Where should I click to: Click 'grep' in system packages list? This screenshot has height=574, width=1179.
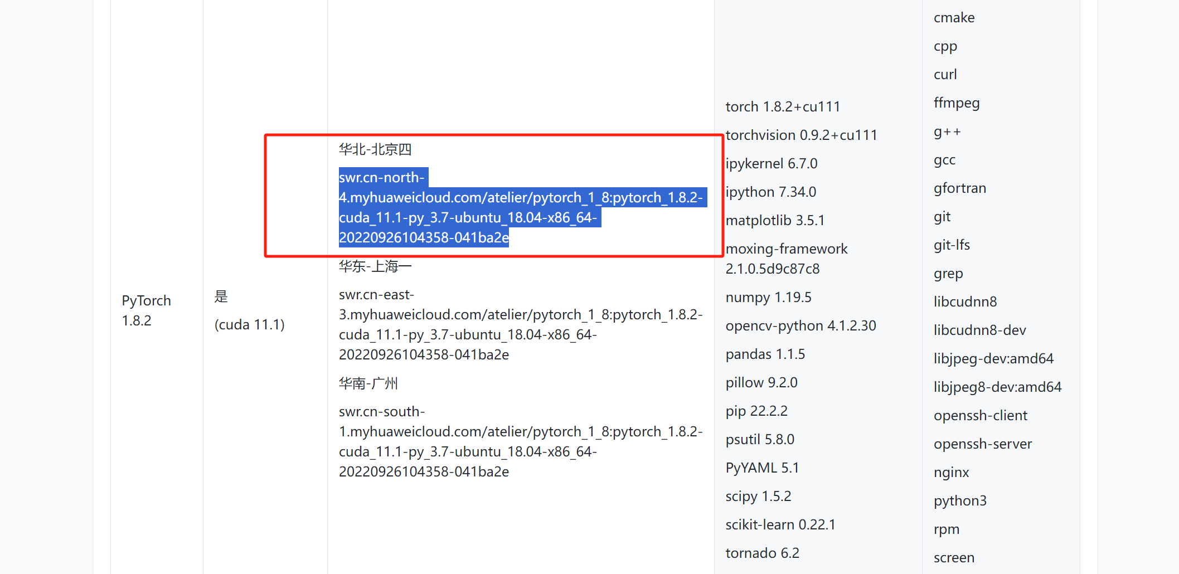tap(948, 274)
